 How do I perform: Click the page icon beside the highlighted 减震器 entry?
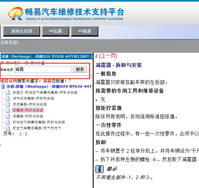pos(8,110)
